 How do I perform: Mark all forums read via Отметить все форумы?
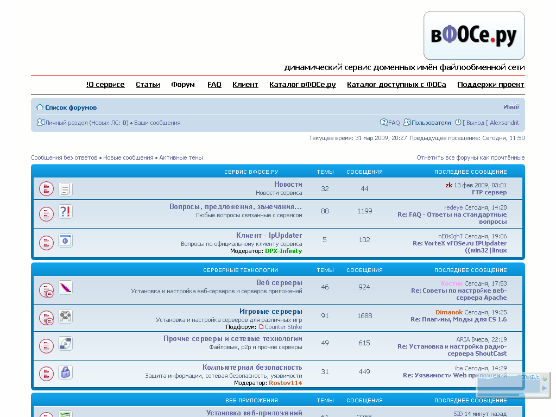(x=470, y=157)
